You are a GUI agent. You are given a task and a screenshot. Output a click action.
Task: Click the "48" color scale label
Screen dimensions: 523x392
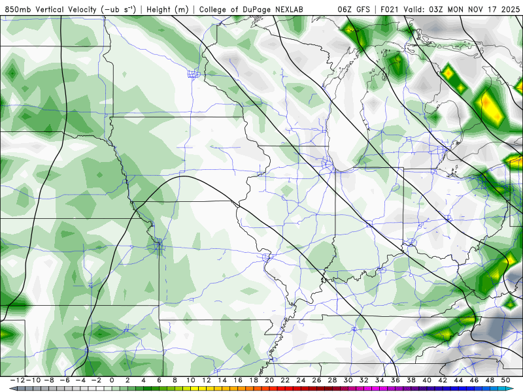(490, 380)
